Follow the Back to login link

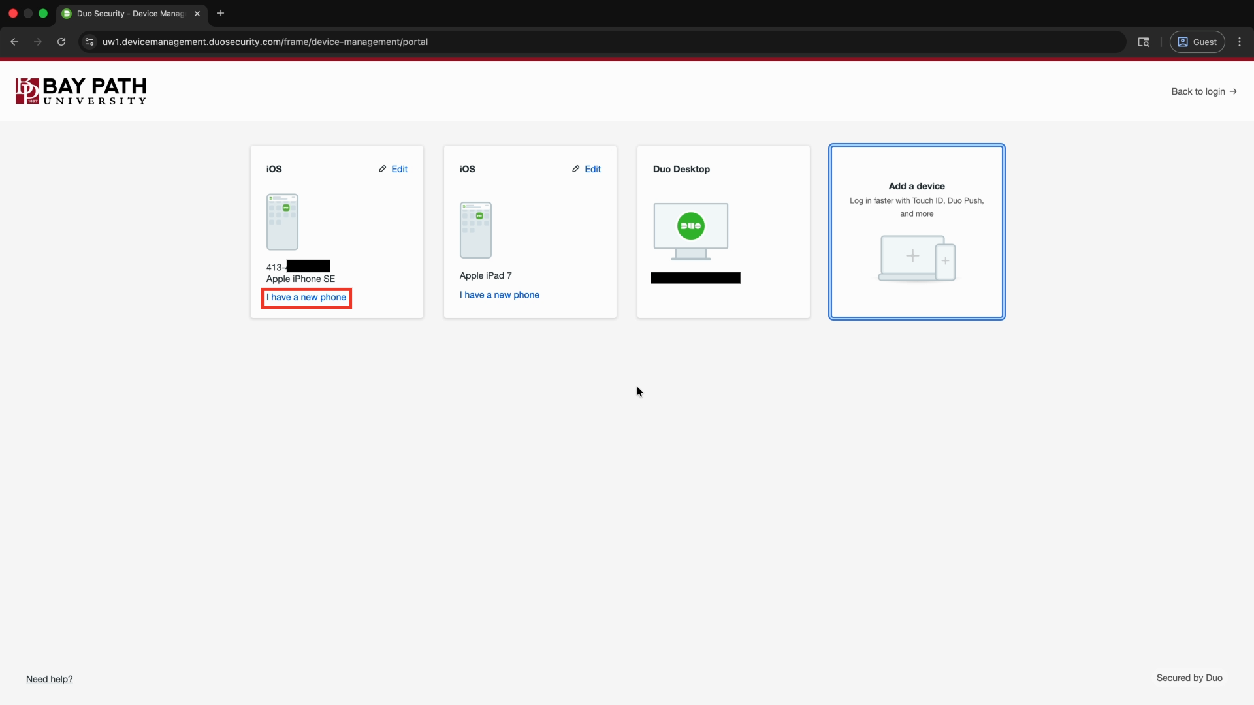pyautogui.click(x=1204, y=91)
